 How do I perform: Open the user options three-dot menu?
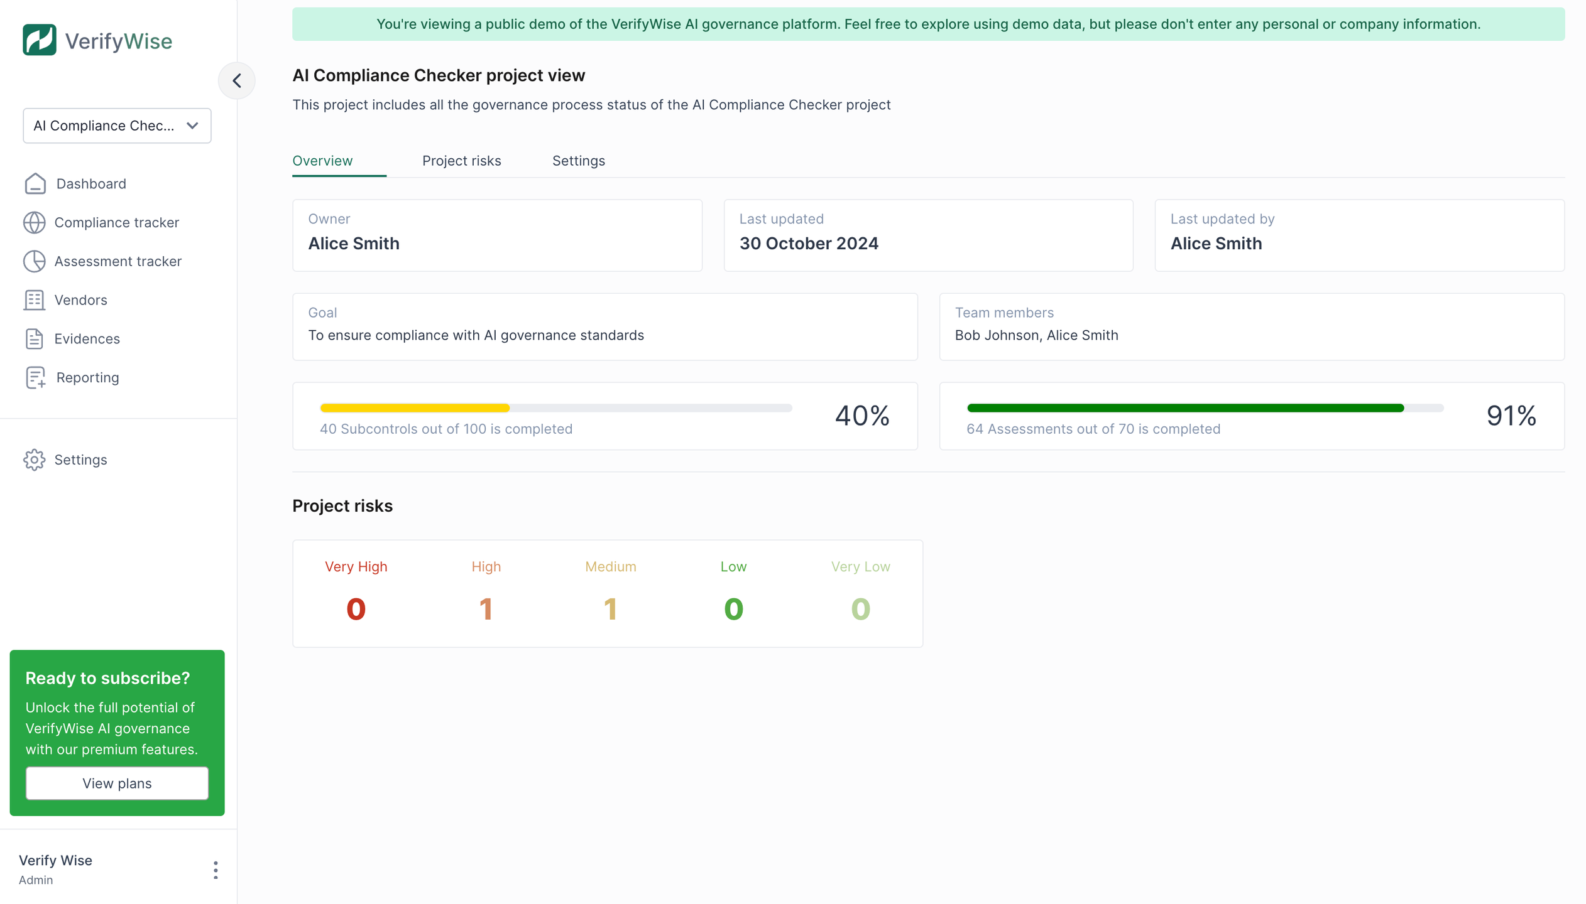(x=215, y=869)
